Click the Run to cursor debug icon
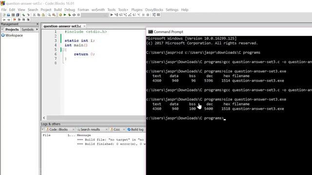This screenshot has height=175, width=312. click(x=116, y=15)
